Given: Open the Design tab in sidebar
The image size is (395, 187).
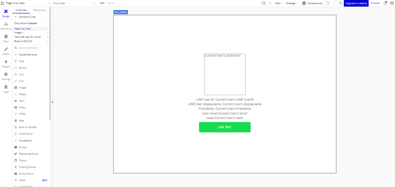Looking at the screenshot, I should tap(6, 13).
